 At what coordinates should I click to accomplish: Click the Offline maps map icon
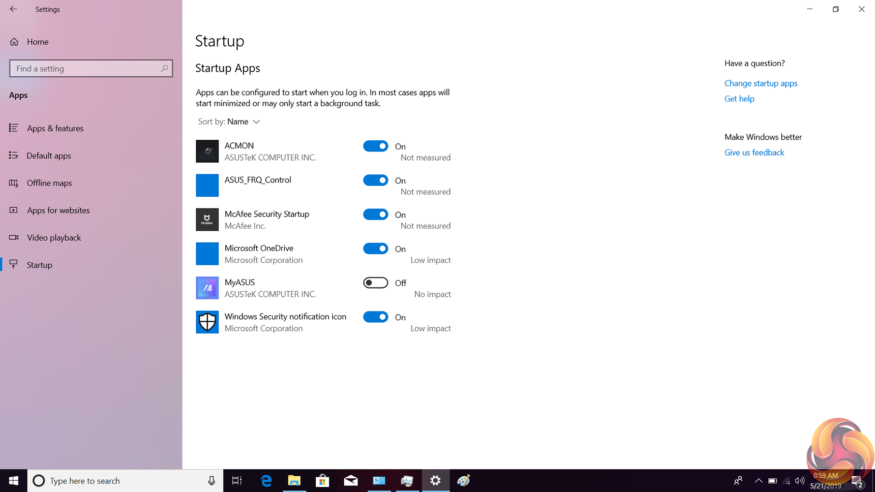click(x=14, y=183)
